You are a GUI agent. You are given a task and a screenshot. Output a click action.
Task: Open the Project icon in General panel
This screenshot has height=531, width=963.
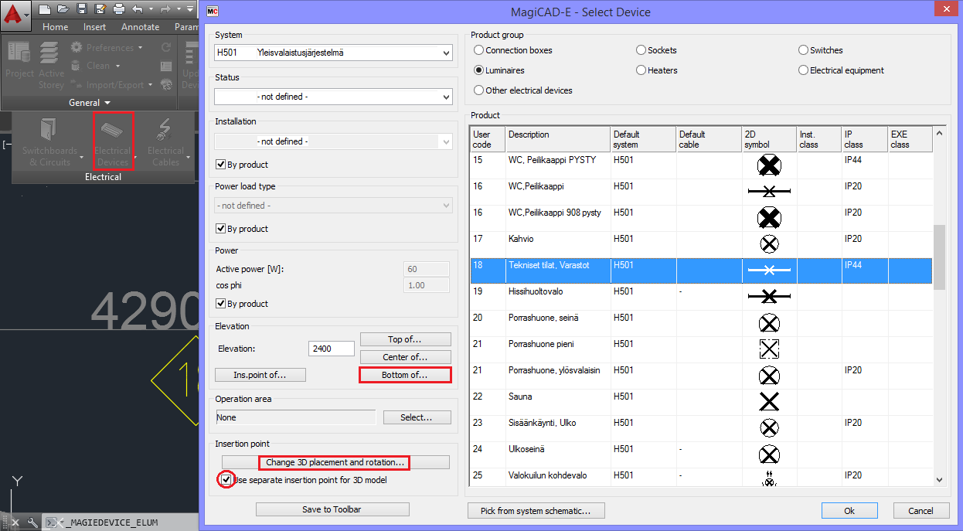tap(20, 53)
